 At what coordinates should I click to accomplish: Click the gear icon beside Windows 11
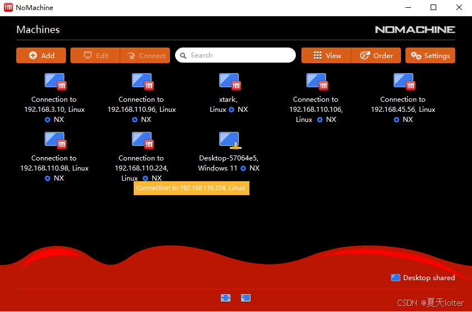coord(243,168)
